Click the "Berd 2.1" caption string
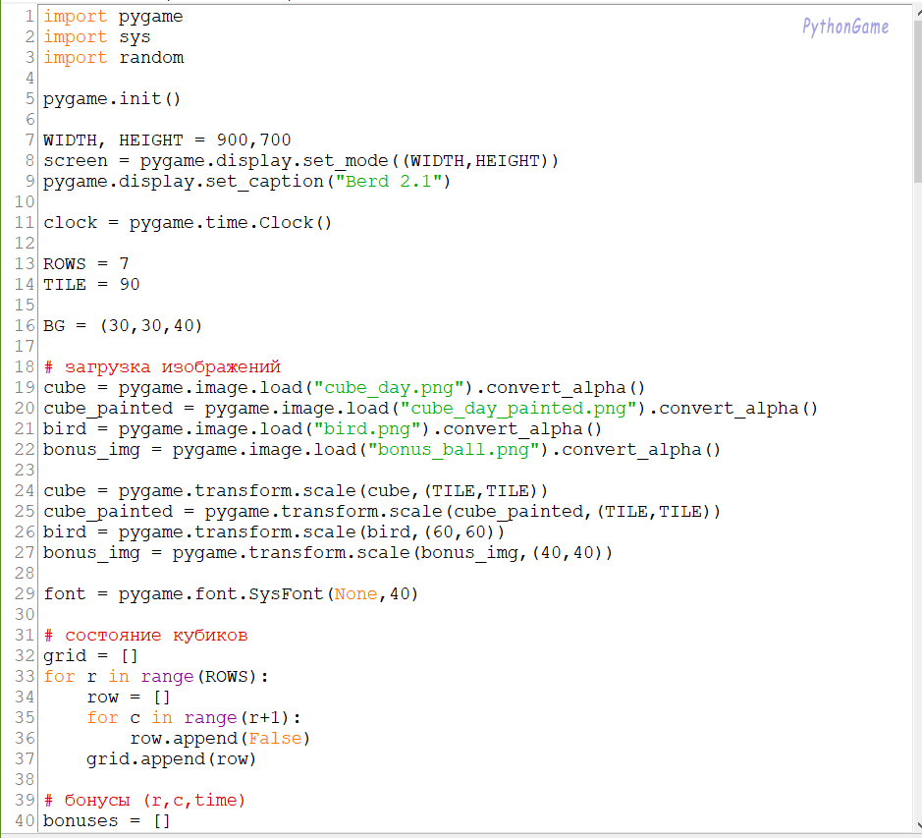 click(x=388, y=181)
